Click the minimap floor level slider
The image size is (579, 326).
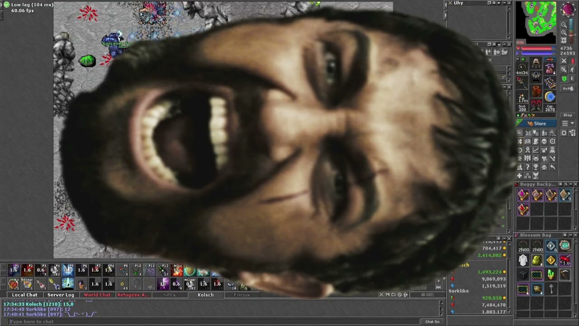tap(572, 31)
